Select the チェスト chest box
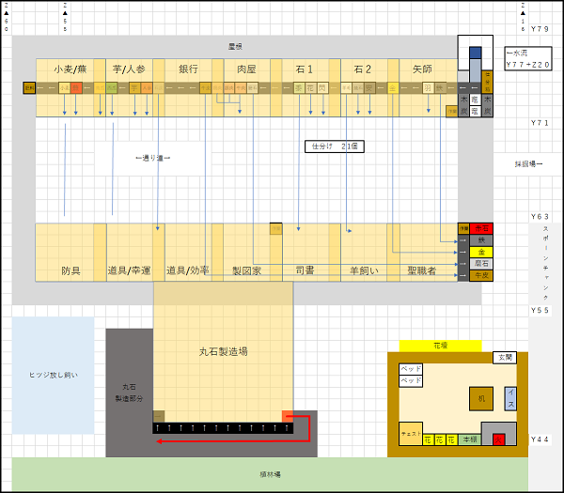Image resolution: width=564 pixels, height=493 pixels. [x=411, y=434]
